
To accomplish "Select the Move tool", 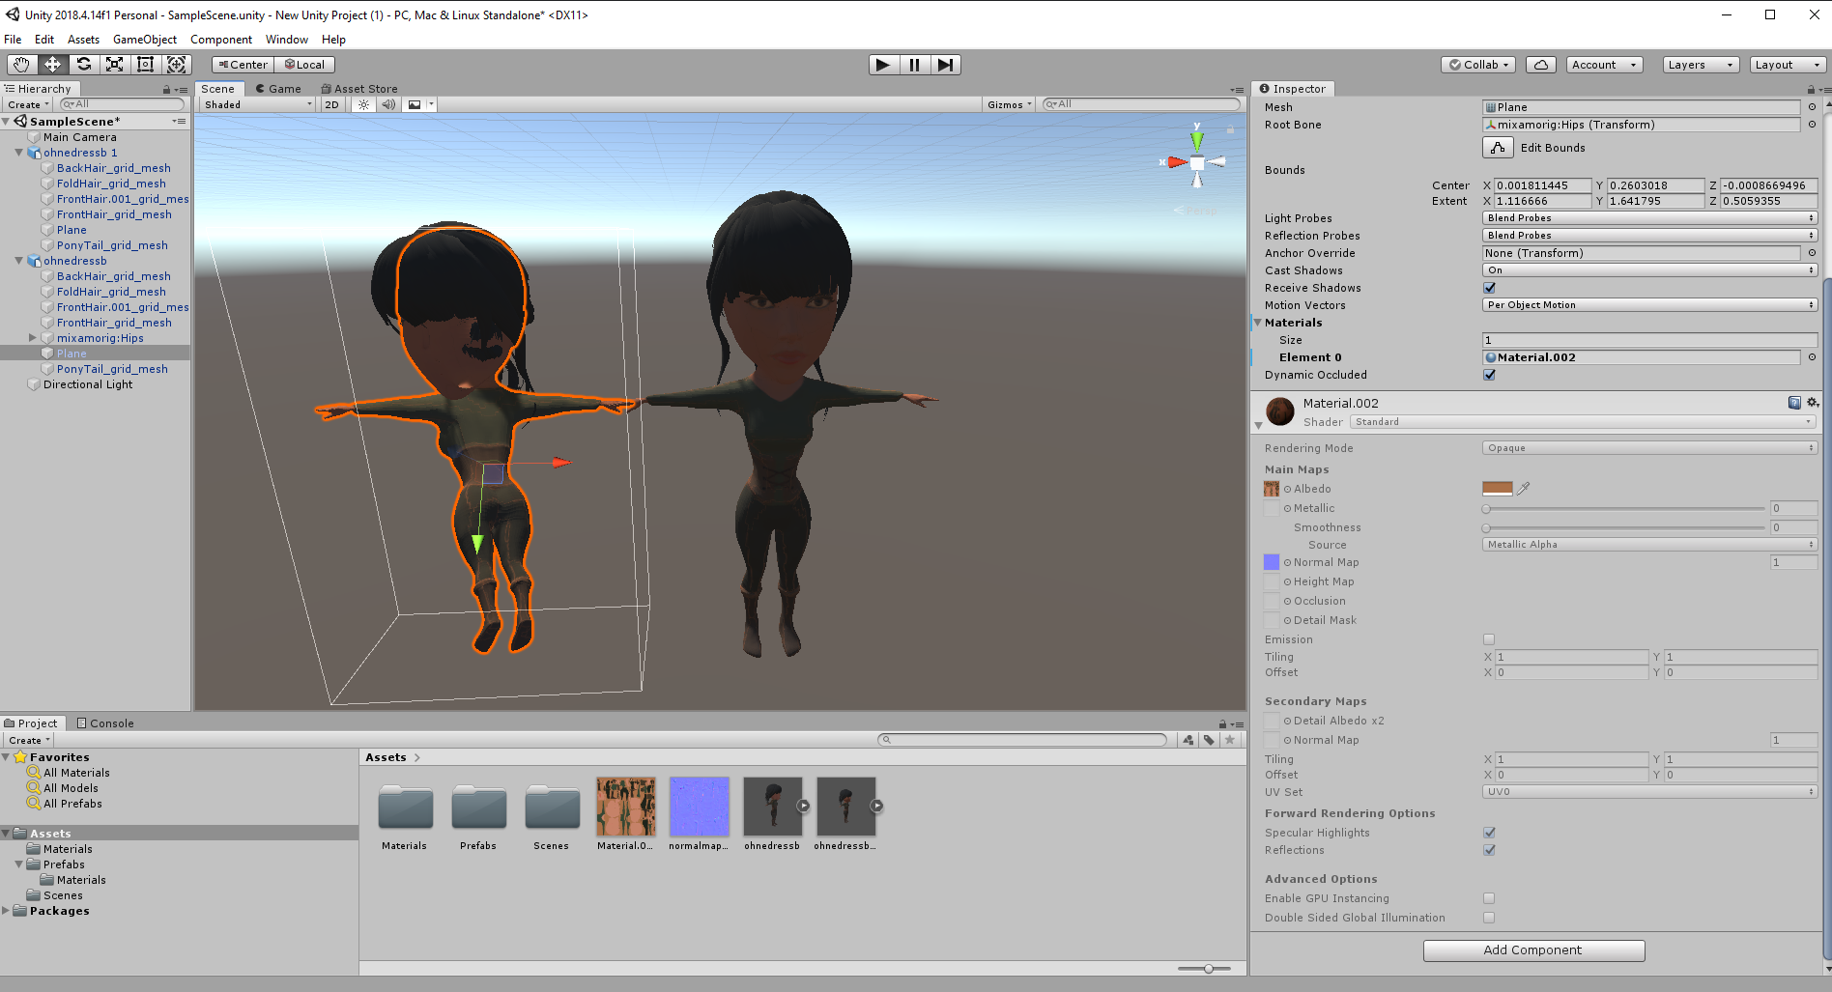I will tap(52, 65).
